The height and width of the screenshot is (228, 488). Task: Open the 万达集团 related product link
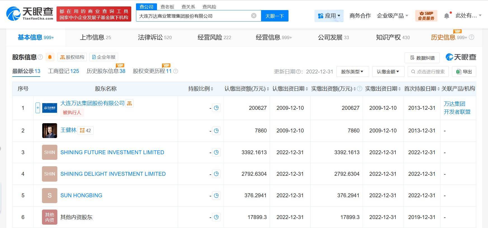click(x=454, y=104)
